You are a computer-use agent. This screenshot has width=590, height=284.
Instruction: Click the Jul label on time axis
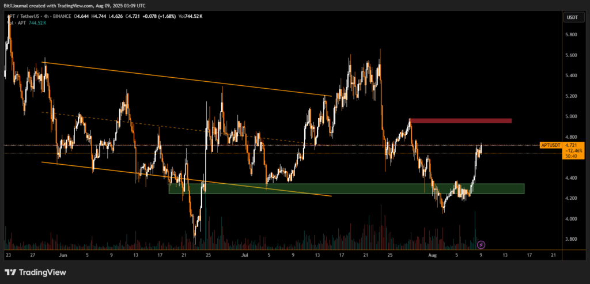coord(245,254)
